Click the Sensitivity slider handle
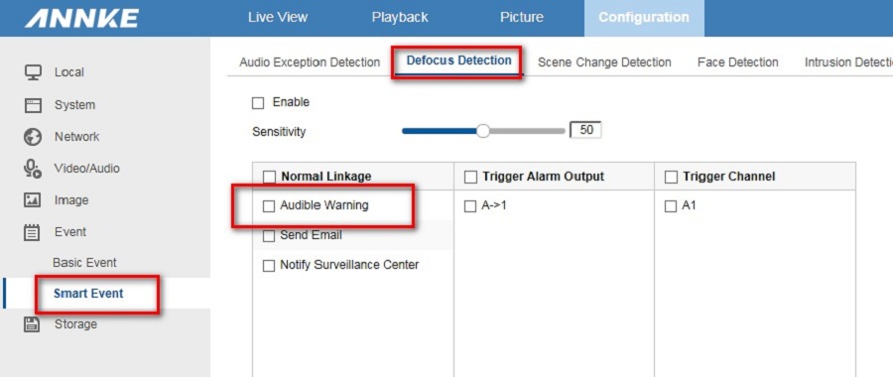The width and height of the screenshot is (893, 377). click(x=483, y=132)
